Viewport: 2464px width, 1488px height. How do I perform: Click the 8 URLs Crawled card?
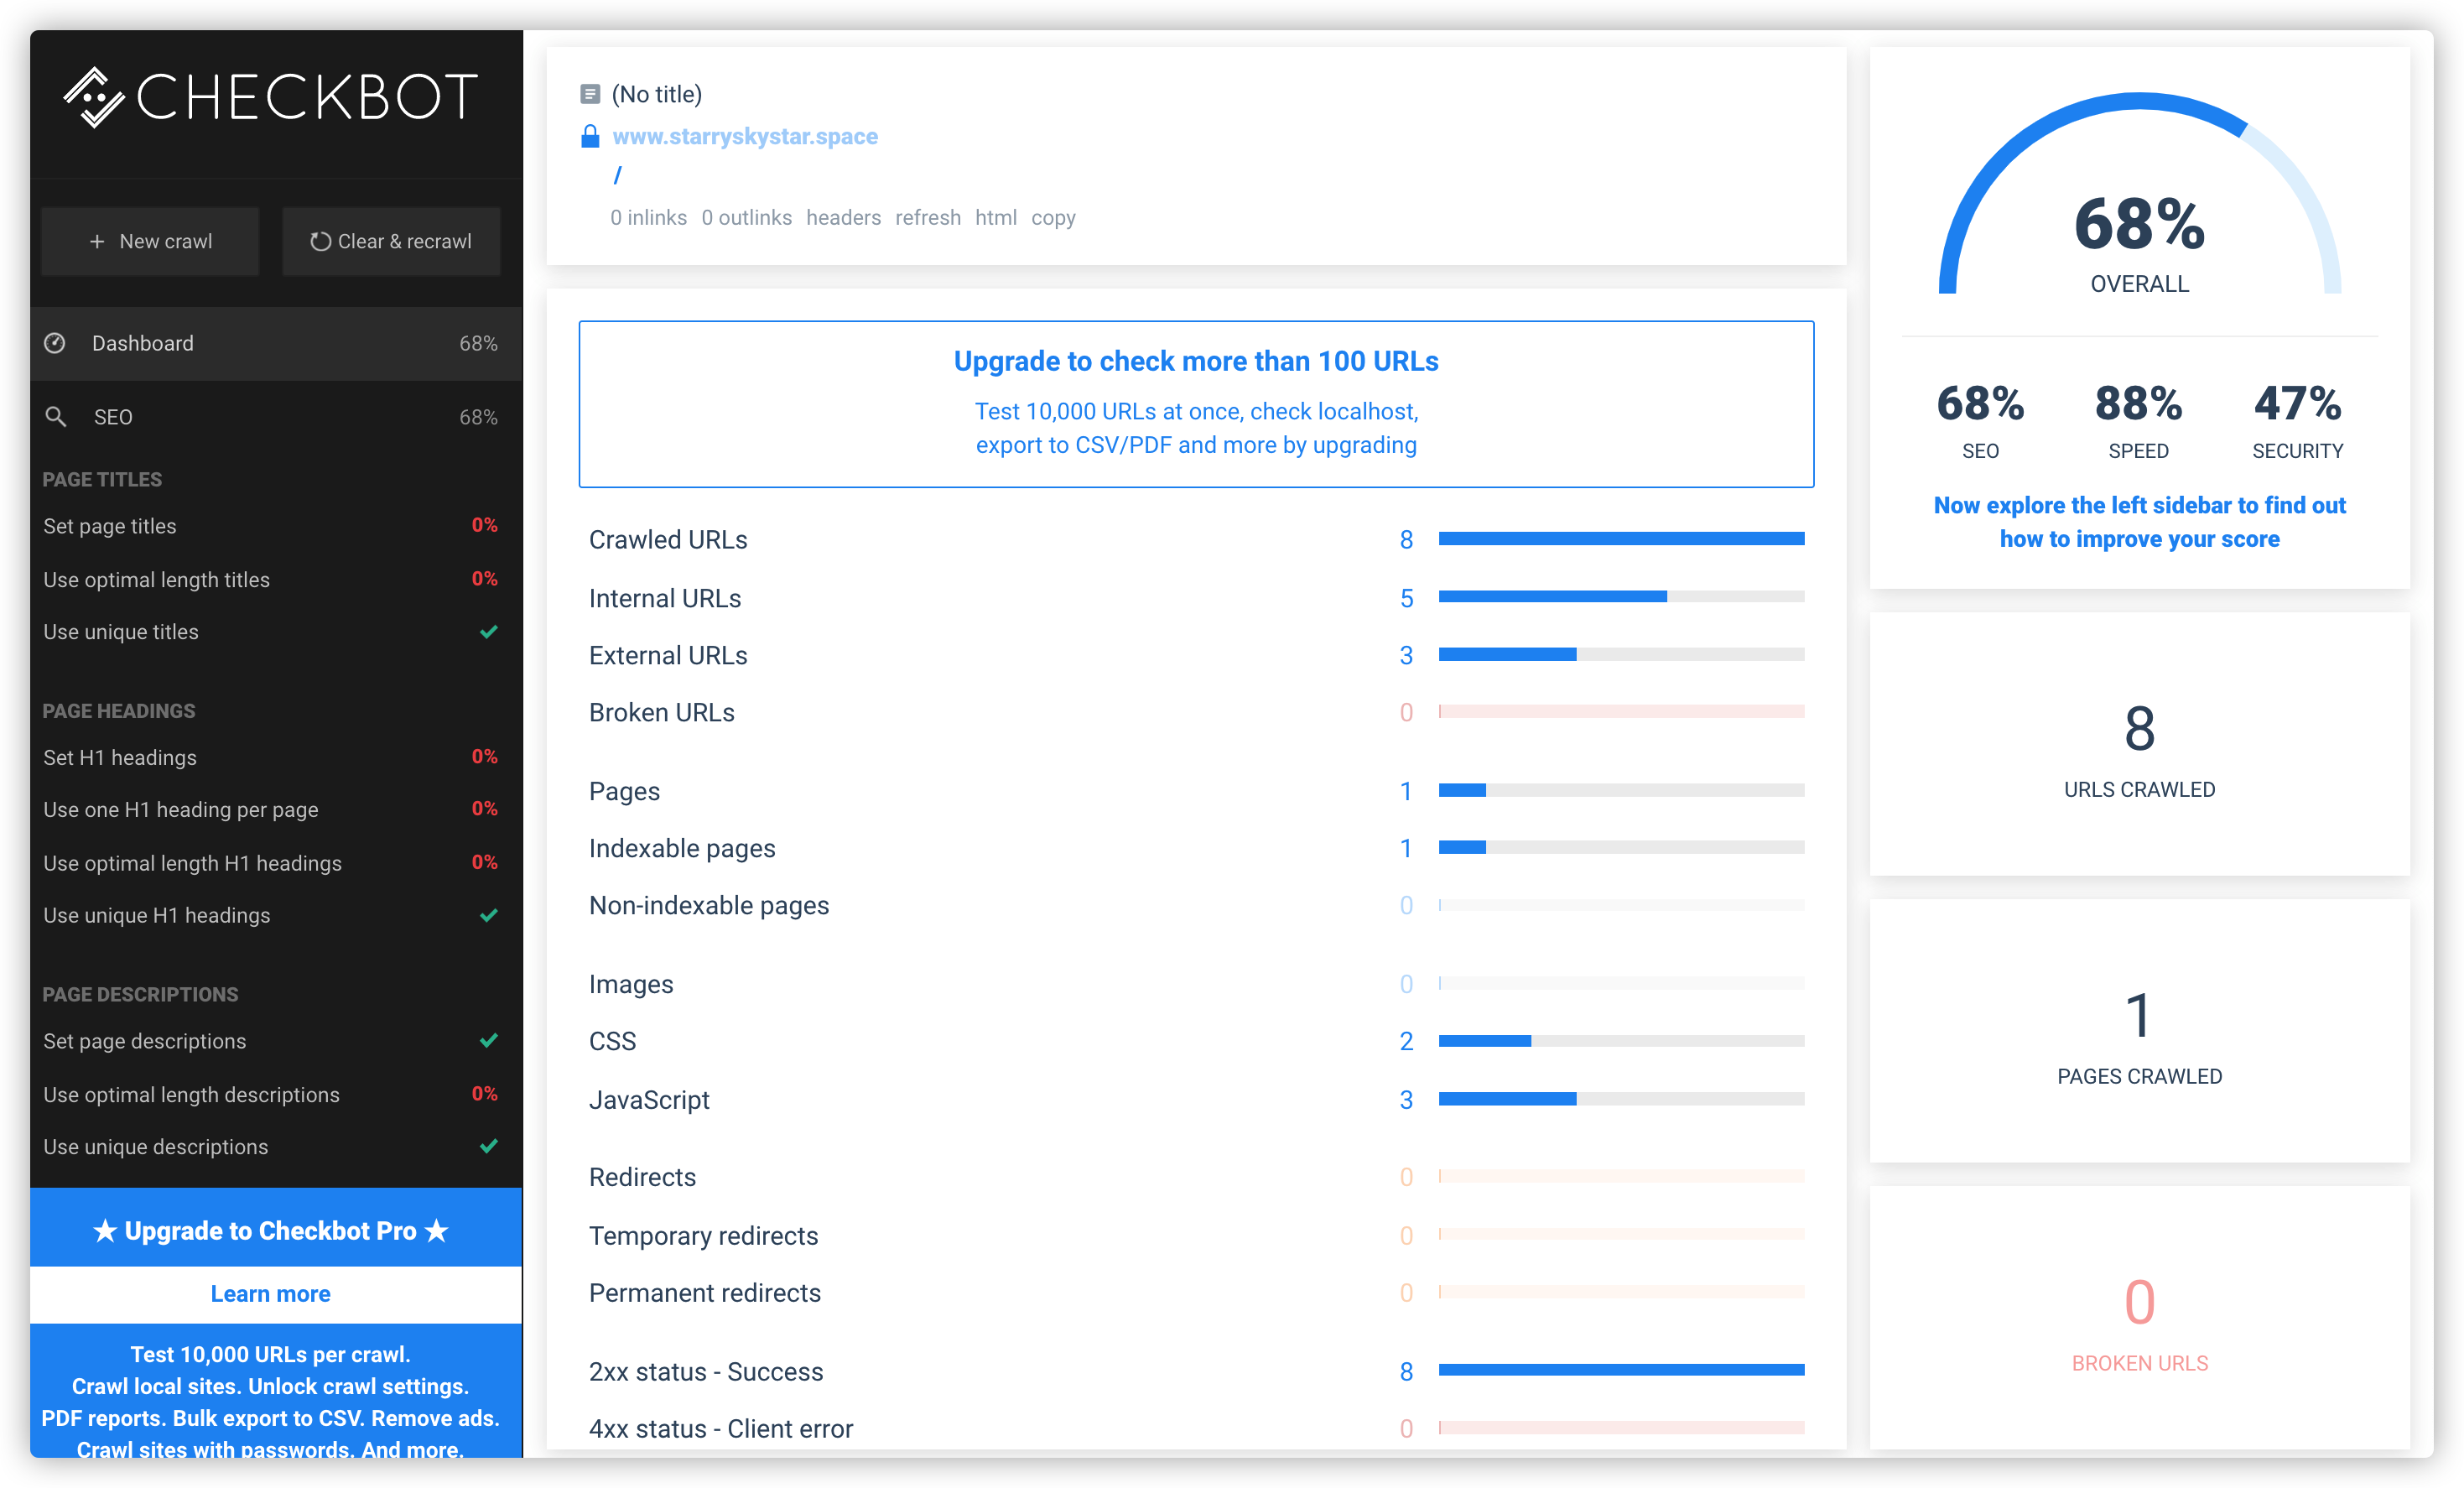(x=2139, y=744)
